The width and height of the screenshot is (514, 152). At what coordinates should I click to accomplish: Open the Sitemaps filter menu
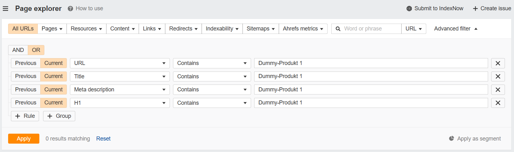click(x=261, y=29)
